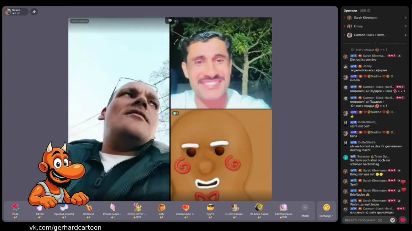Click the coin counter on upper guest video
Image resolution: width=412 pixels, height=231 pixels.
click(x=176, y=21)
